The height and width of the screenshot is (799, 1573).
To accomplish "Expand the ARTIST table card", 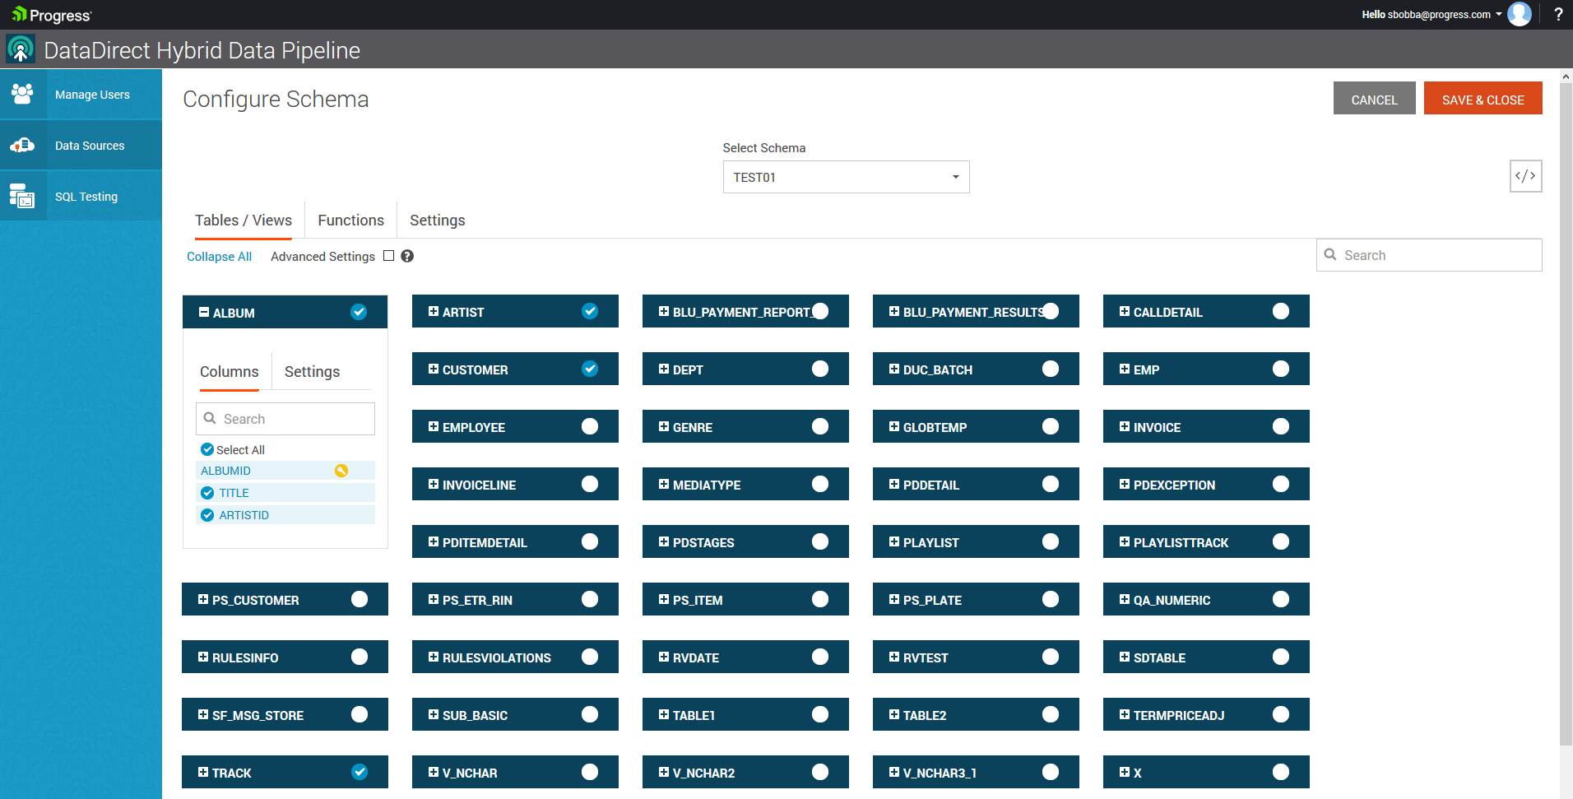I will 434,311.
